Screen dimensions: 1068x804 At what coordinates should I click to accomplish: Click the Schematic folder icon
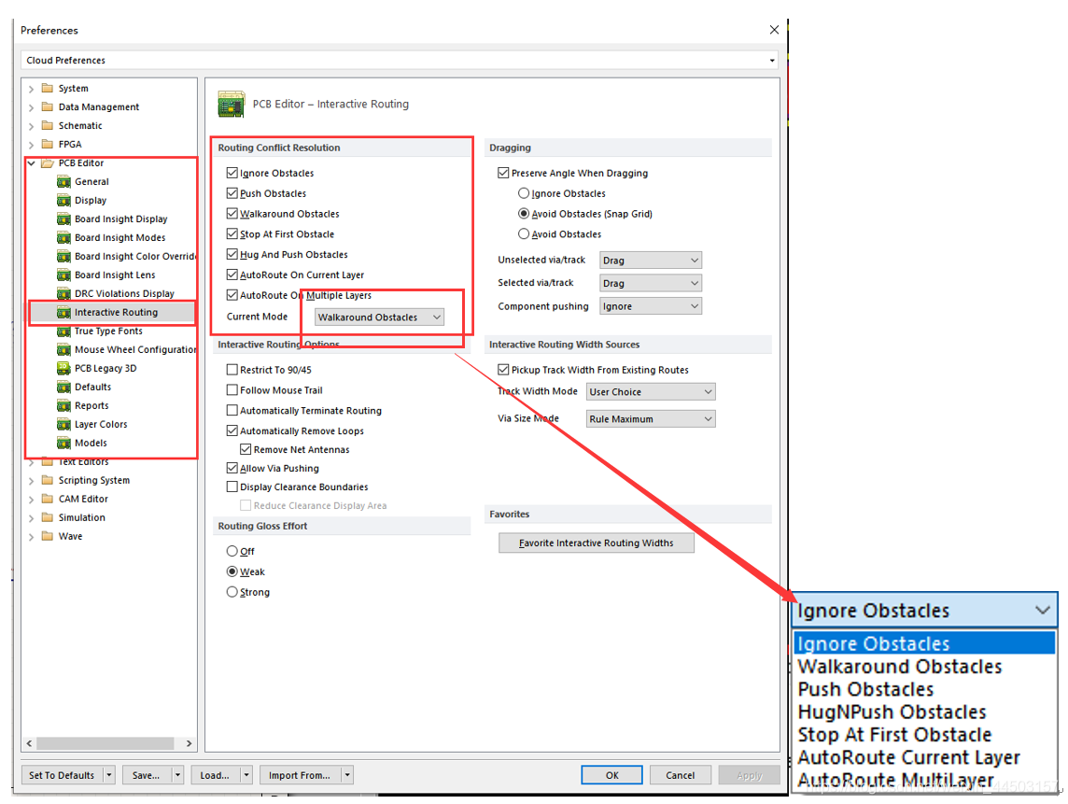click(x=47, y=126)
